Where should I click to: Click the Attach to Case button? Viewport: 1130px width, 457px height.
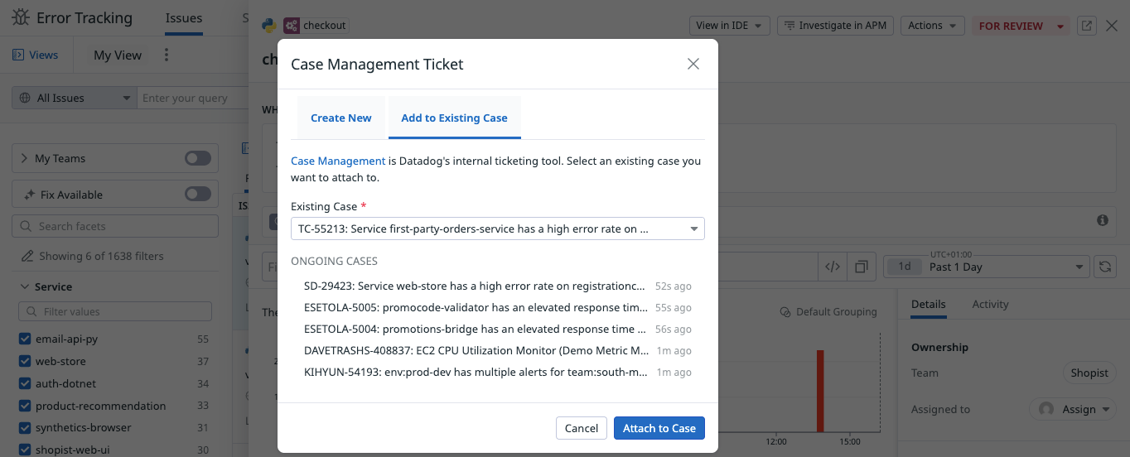point(659,428)
